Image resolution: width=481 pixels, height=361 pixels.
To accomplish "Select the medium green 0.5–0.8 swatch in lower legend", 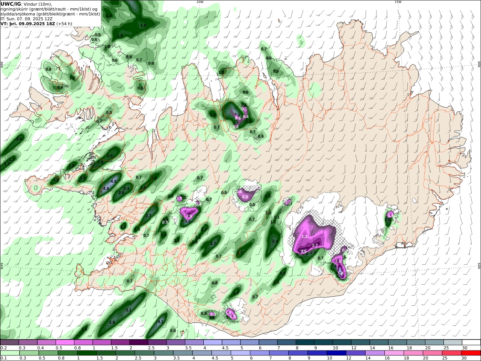I will pyautogui.click(x=48, y=353).
